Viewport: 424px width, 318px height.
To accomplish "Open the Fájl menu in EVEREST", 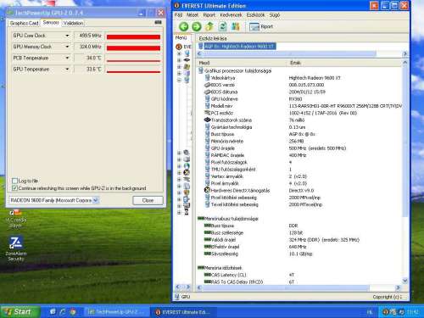I will tap(178, 14).
